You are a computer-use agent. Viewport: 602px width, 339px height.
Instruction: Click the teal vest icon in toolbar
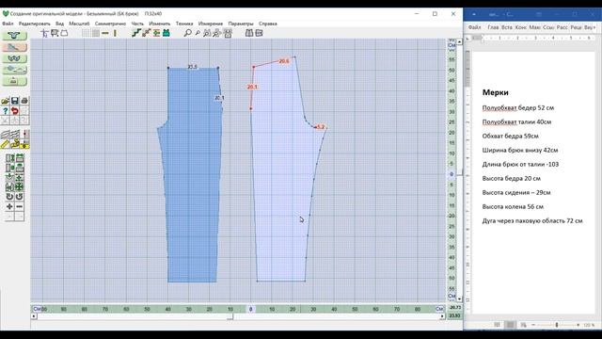[x=166, y=33]
